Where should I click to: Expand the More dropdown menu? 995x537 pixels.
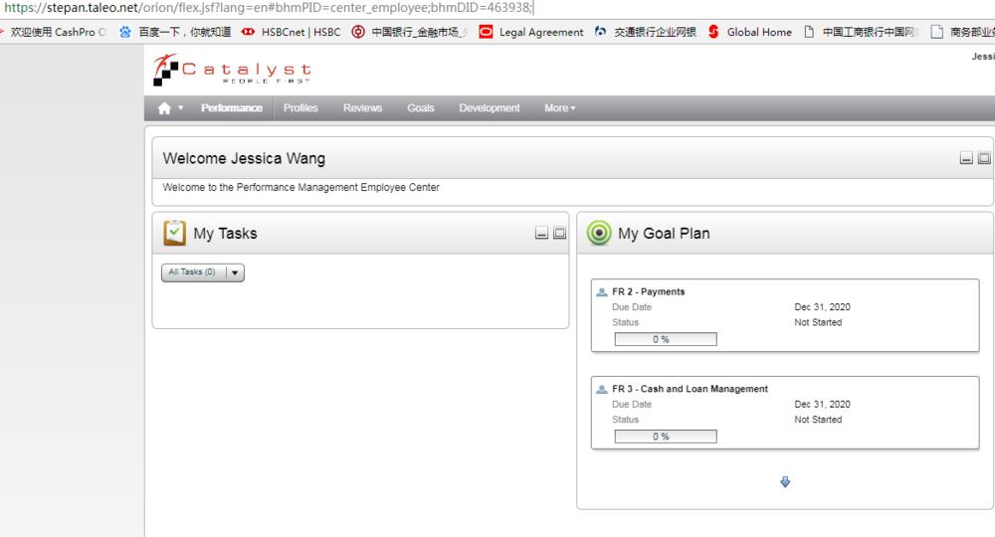559,107
